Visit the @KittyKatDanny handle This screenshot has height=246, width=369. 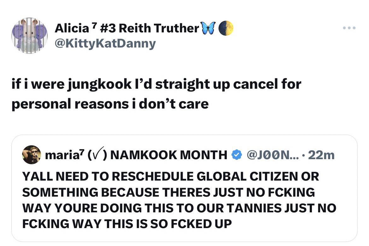(105, 43)
